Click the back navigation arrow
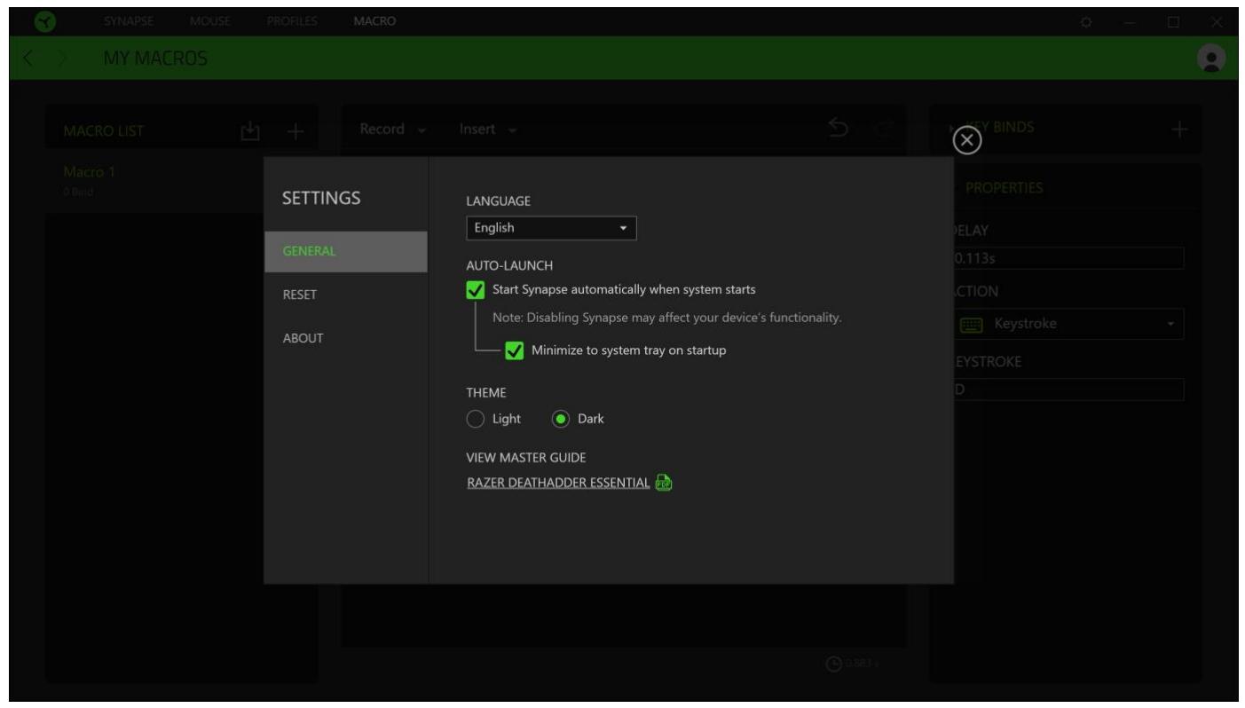The image size is (1245, 708). pos(27,59)
